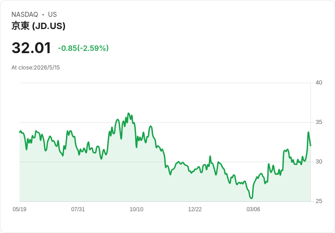The width and height of the screenshot is (335, 233).
Task: Click the 10/10 date axis label
Action: point(136,209)
